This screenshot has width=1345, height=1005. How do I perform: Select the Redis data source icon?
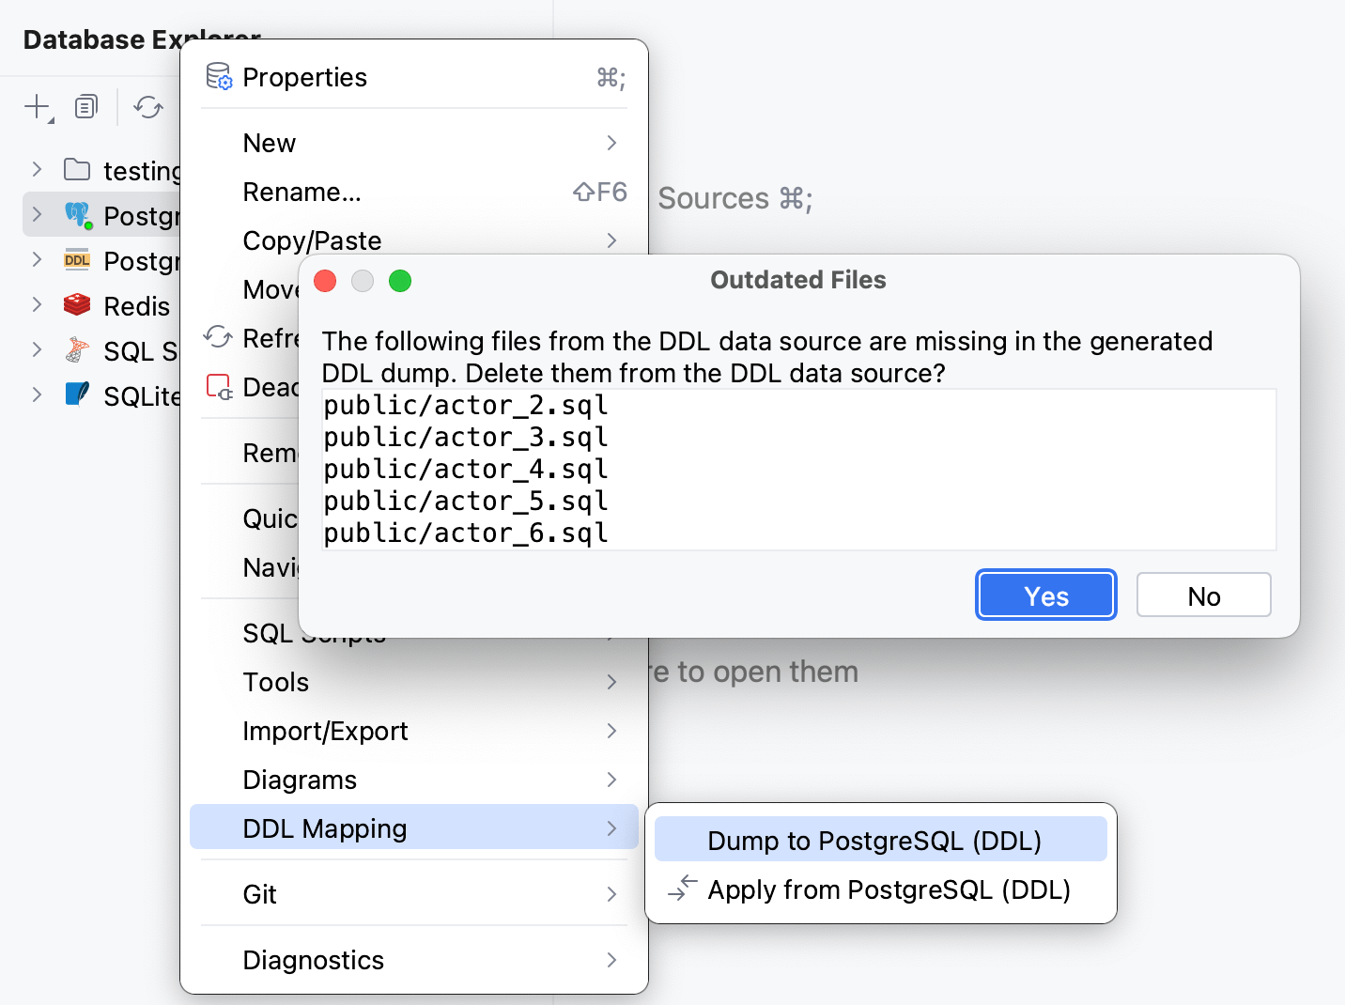(78, 305)
